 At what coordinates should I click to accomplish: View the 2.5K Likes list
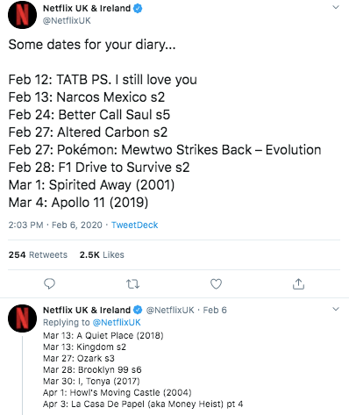102,254
